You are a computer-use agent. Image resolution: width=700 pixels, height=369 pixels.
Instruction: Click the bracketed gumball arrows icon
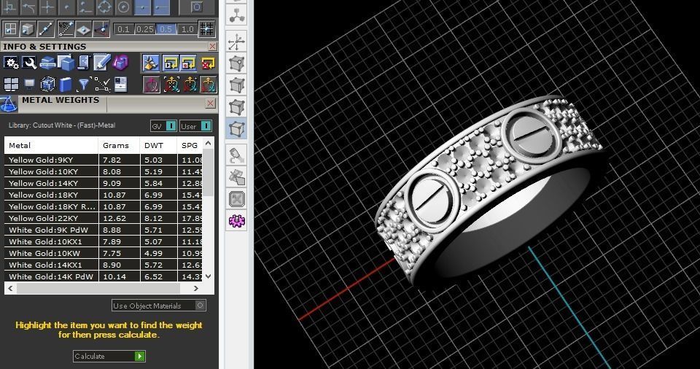(171, 85)
